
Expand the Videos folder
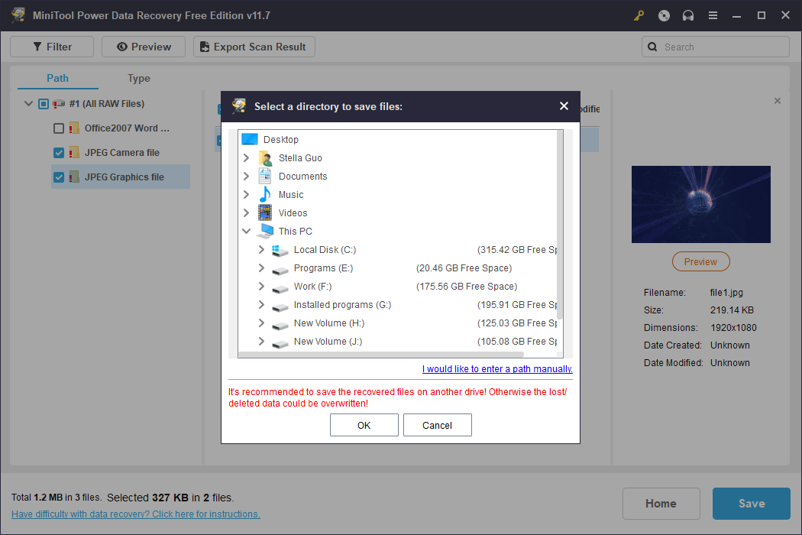[246, 213]
